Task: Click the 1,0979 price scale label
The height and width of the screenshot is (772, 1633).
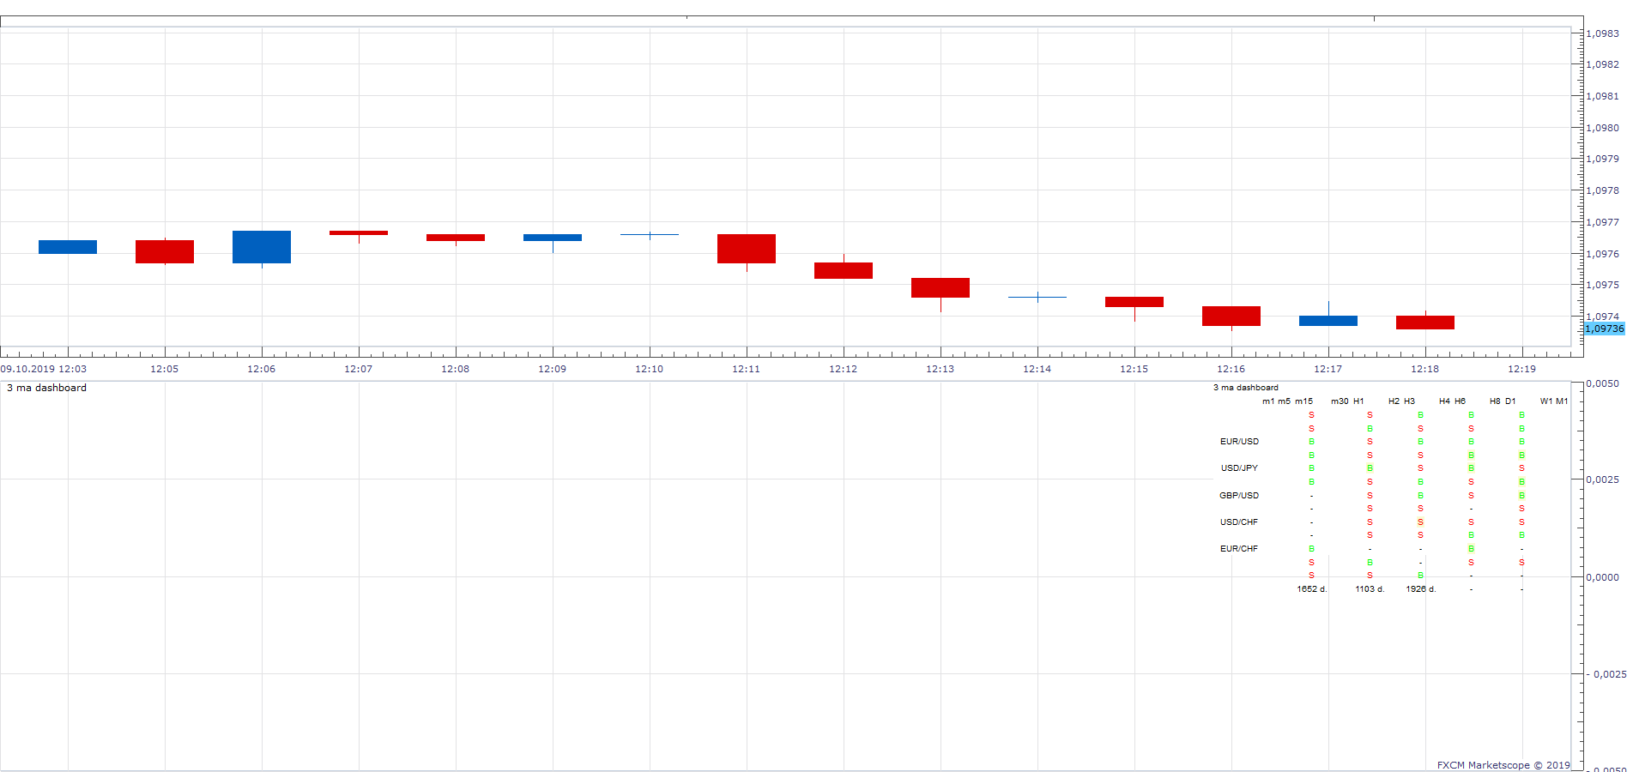Action: [x=1603, y=159]
